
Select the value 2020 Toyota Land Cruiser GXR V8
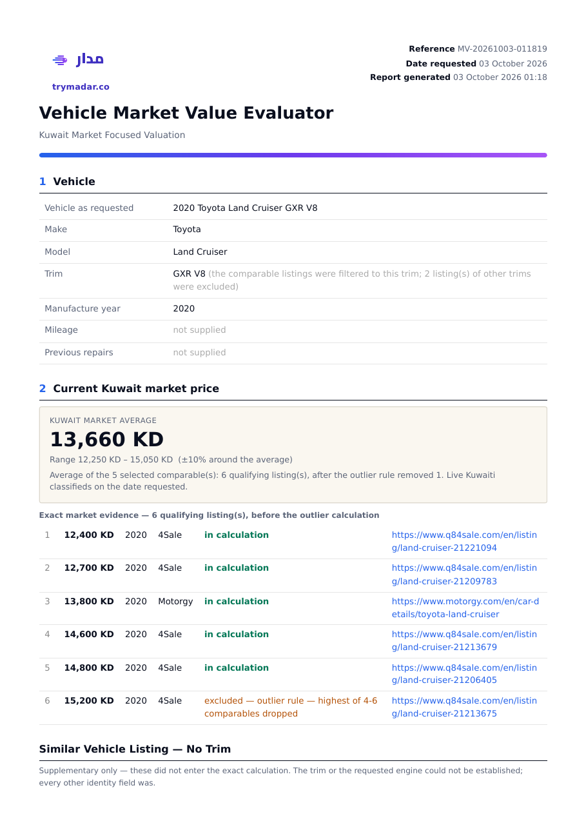click(x=245, y=208)
